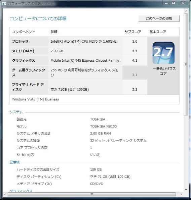The height and width of the screenshot is (200, 191).
Task: Click the 記憶域 section heading
Action: pos(14,162)
